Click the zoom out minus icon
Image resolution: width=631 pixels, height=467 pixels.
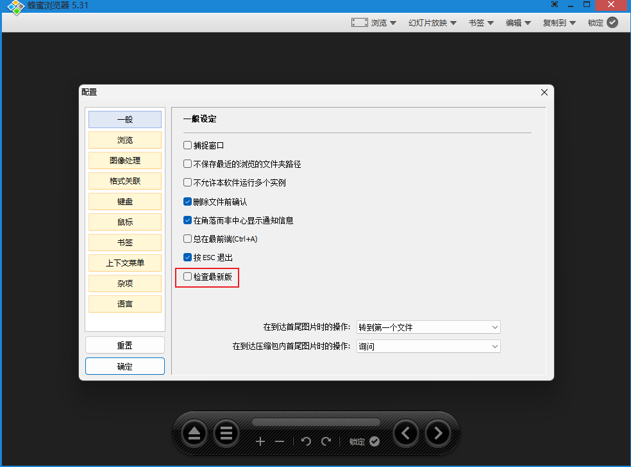point(280,441)
